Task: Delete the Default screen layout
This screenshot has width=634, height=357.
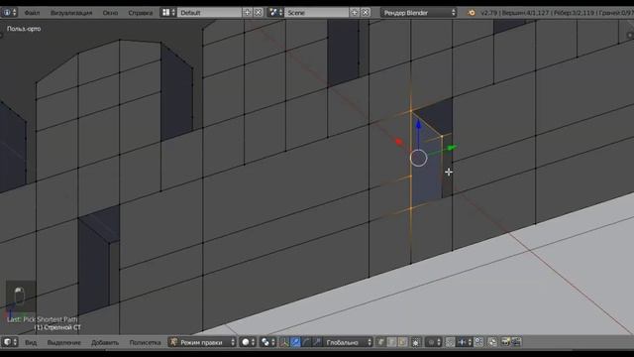Action: click(x=258, y=13)
